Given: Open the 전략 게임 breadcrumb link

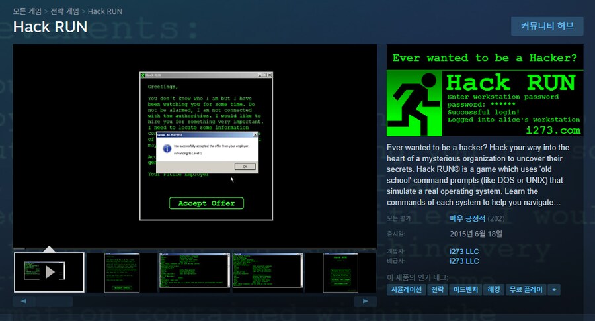Looking at the screenshot, I should tap(65, 11).
